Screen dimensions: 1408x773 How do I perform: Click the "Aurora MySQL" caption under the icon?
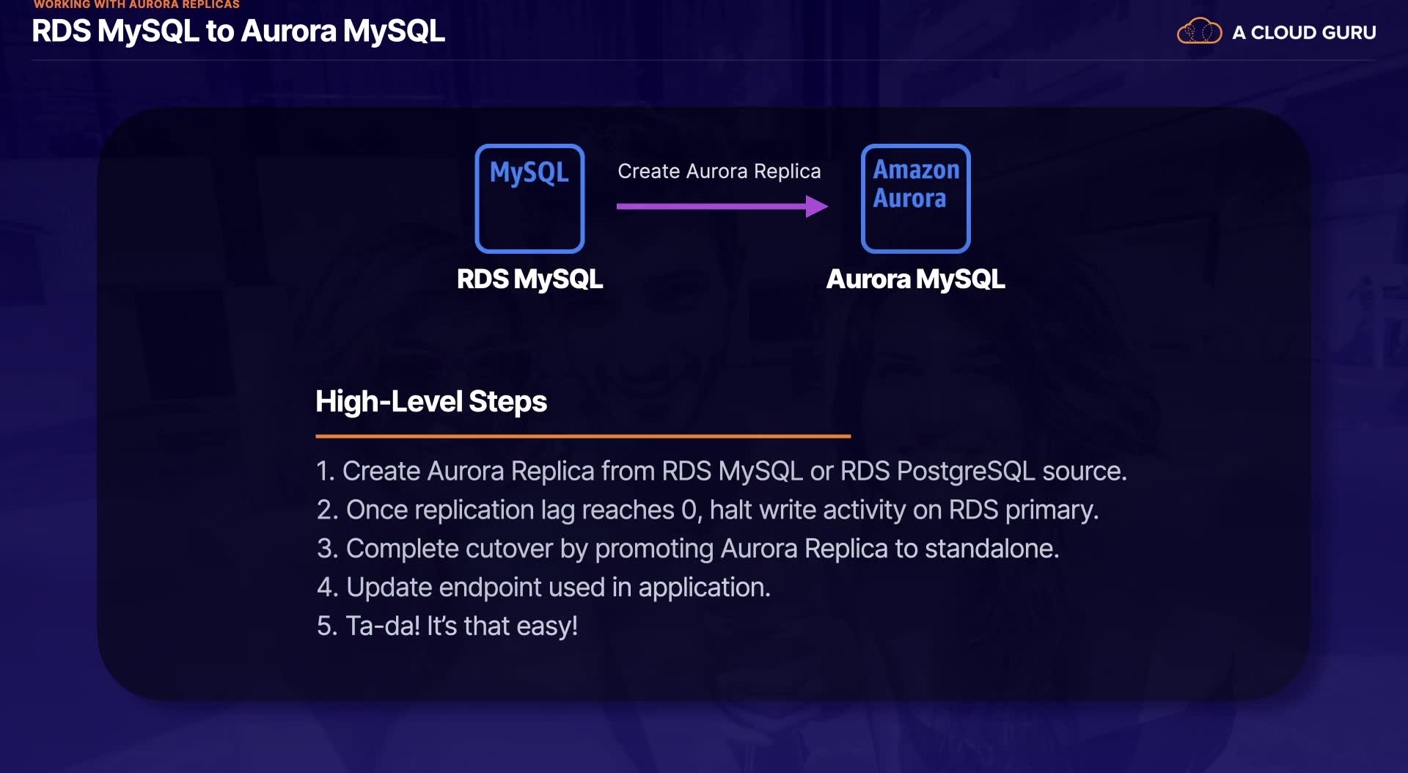(915, 279)
